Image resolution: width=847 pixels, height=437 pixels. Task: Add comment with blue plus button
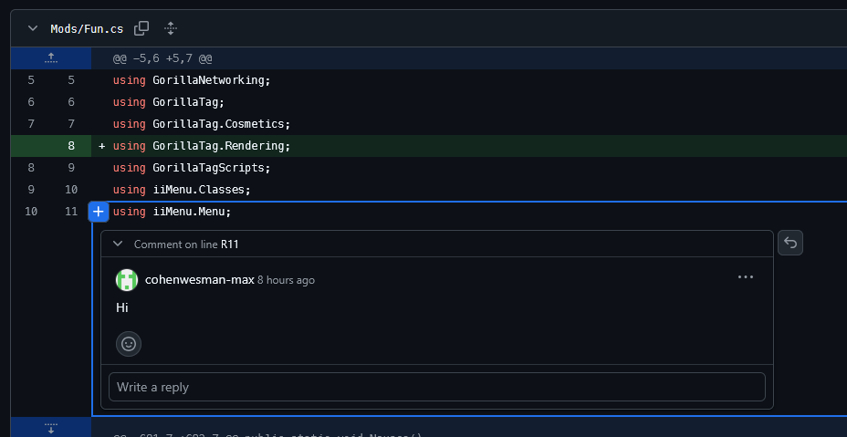99,212
